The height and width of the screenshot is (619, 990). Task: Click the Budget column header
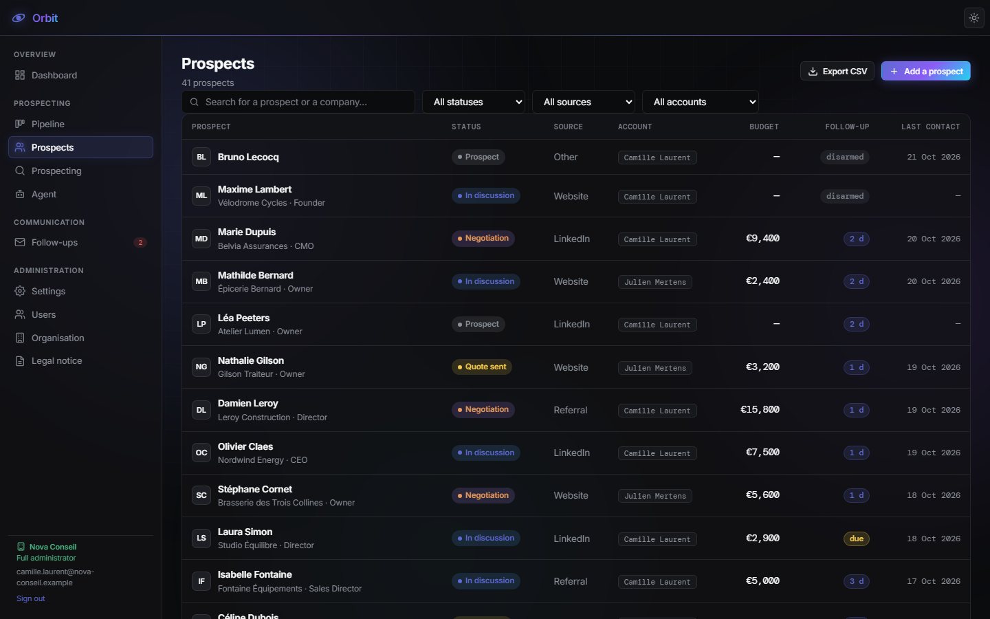point(764,127)
